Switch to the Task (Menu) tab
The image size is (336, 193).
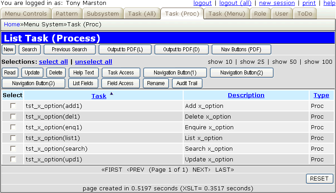click(227, 14)
